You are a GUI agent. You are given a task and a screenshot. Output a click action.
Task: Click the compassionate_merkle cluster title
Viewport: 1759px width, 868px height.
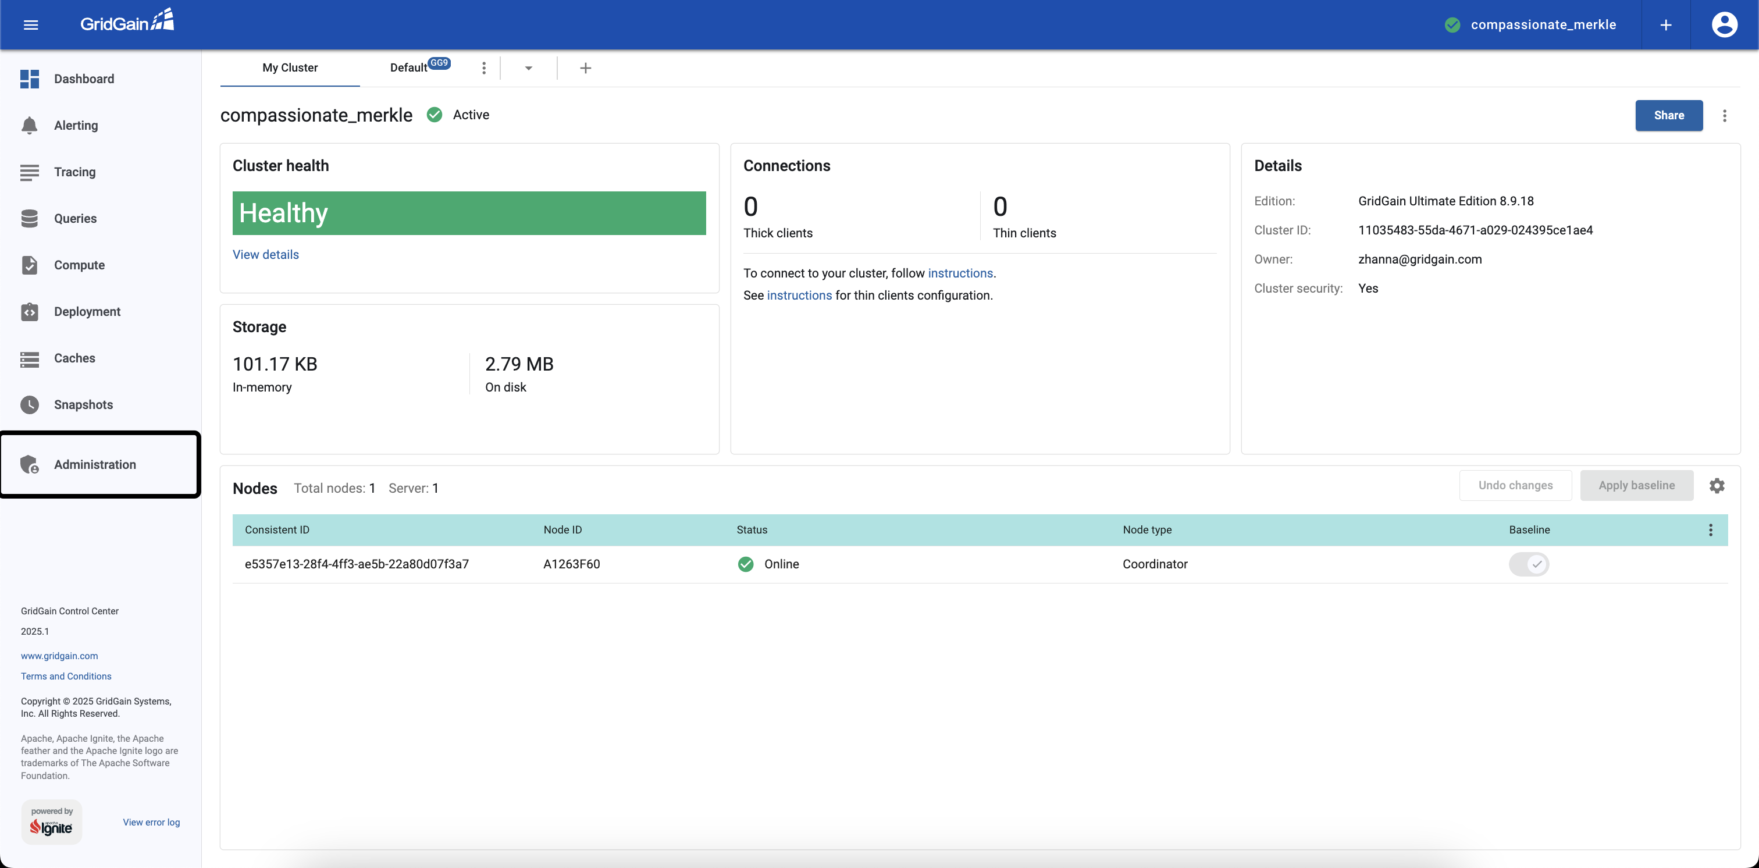(x=316, y=115)
